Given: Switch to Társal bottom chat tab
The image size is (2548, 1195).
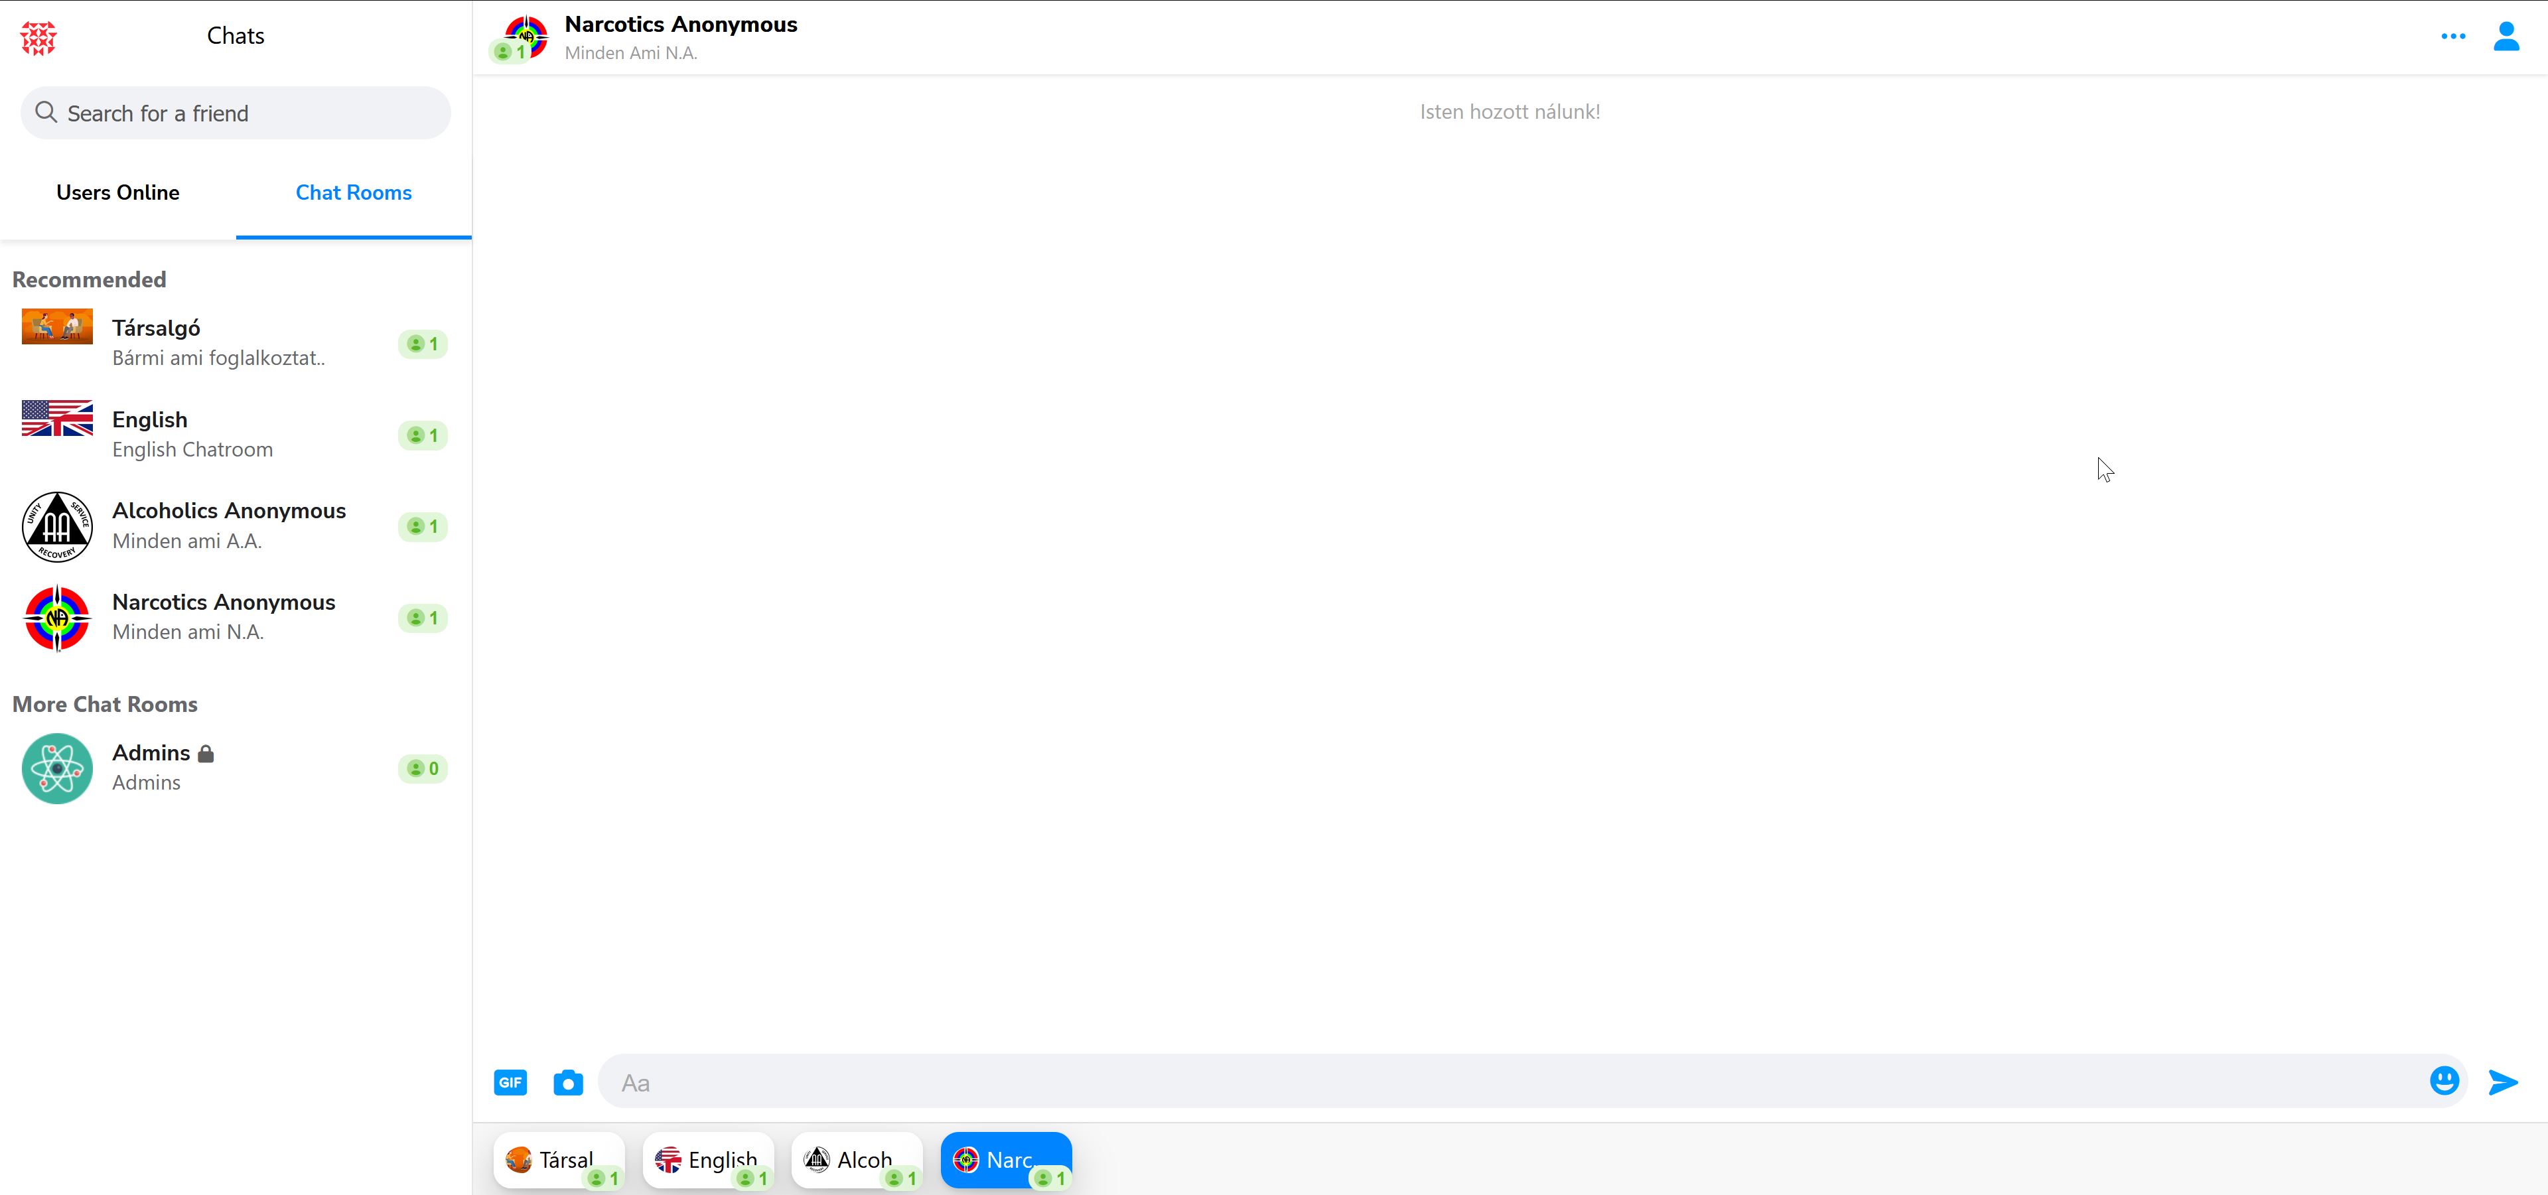Looking at the screenshot, I should click(558, 1159).
